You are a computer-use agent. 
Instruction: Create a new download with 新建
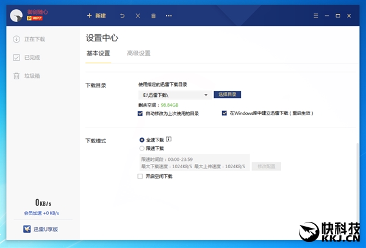click(x=96, y=16)
